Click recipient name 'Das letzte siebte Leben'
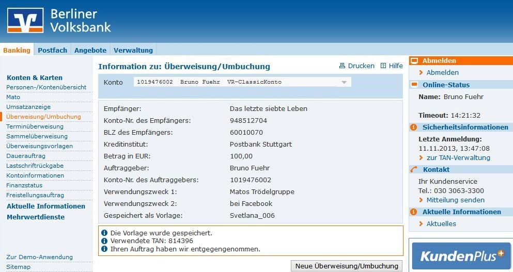The image size is (513, 272). [269, 109]
